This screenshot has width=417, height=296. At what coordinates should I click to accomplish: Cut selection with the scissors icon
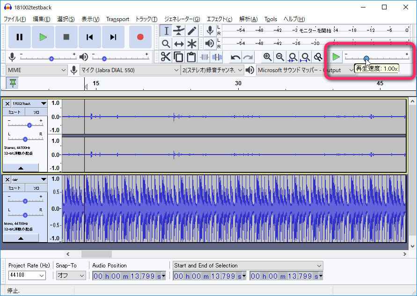click(166, 57)
